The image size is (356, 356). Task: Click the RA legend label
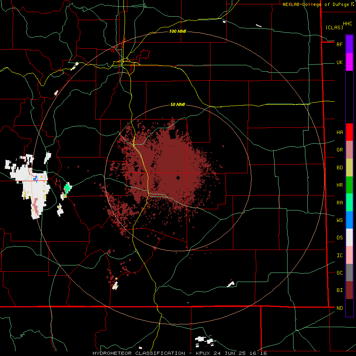[339, 203]
